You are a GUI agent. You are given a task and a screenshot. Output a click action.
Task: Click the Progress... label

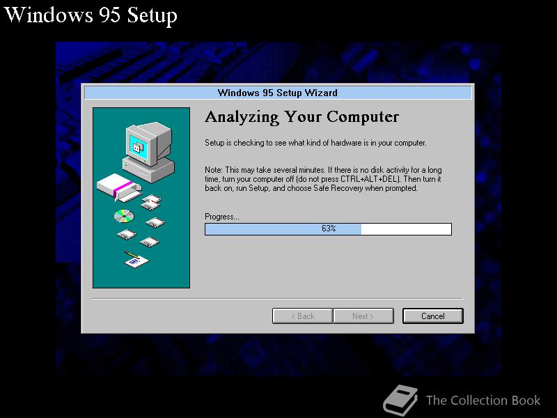click(x=222, y=217)
